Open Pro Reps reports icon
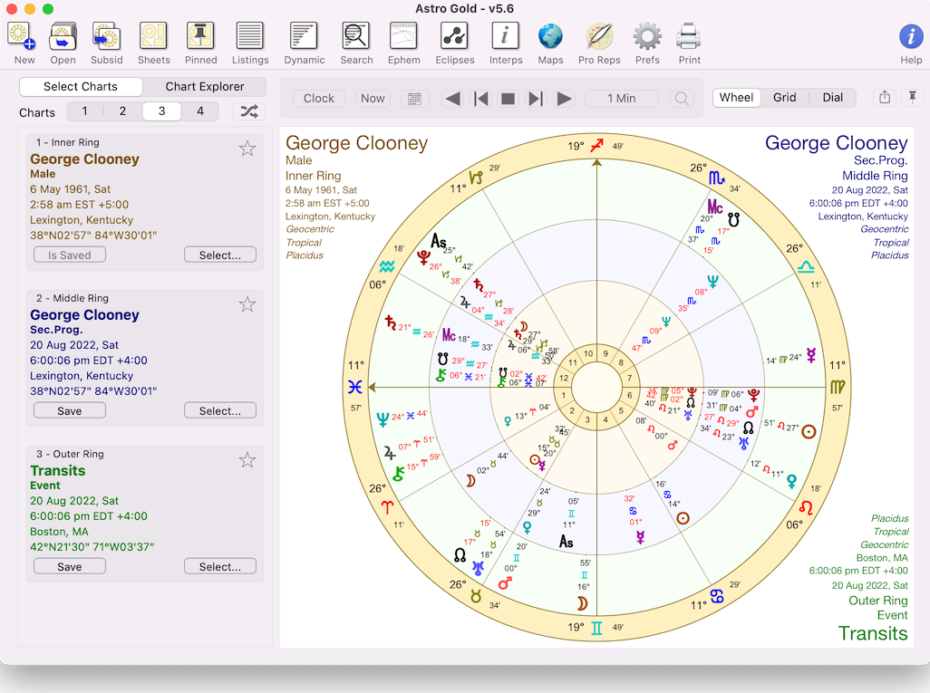The height and width of the screenshot is (693, 930). (x=599, y=37)
